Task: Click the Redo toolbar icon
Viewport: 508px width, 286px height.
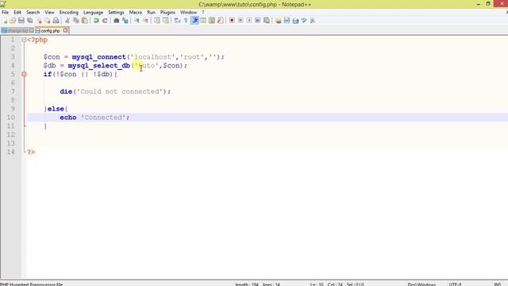Action: click(105, 21)
